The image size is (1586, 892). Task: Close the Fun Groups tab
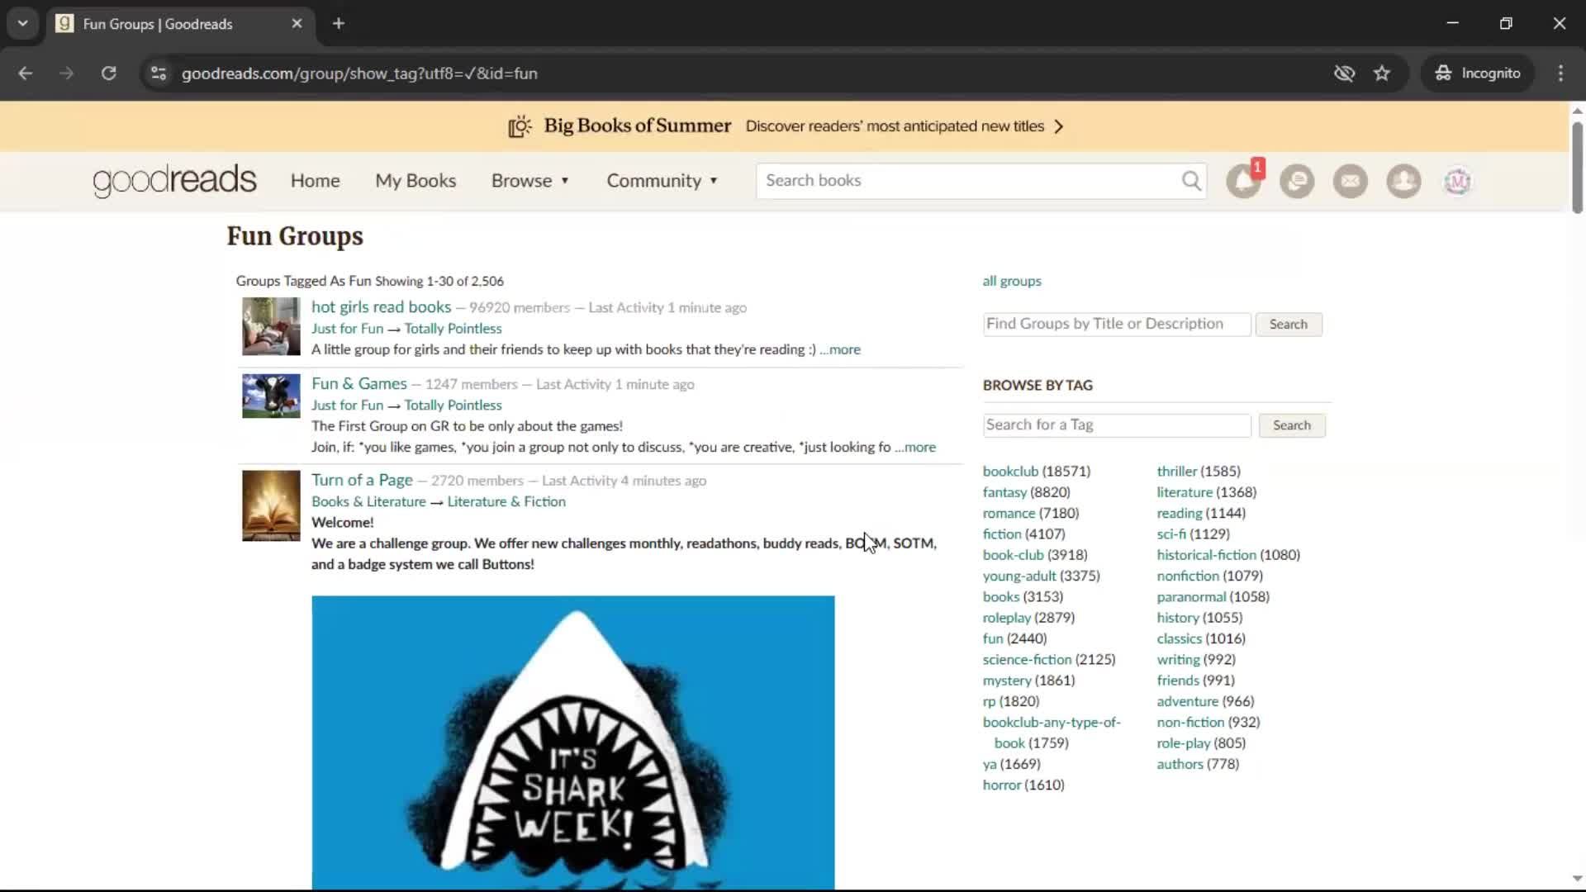click(x=297, y=24)
